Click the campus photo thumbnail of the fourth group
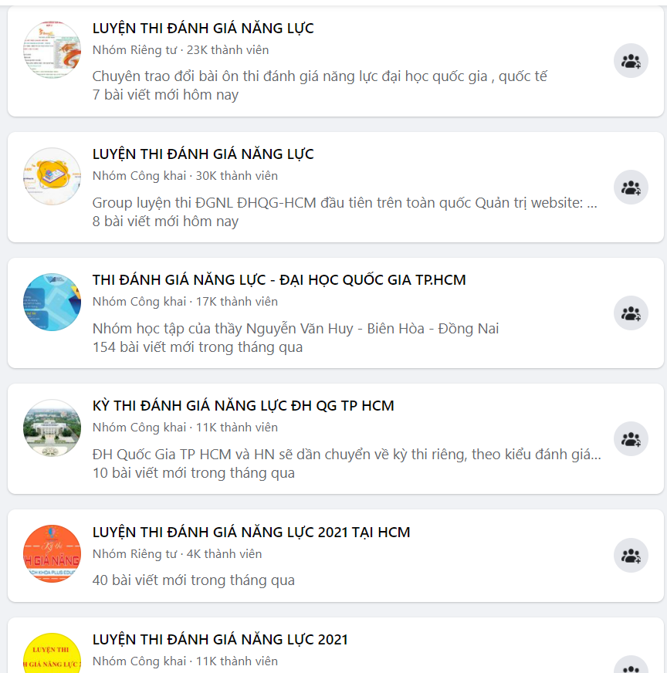This screenshot has width=667, height=673. pyautogui.click(x=51, y=428)
